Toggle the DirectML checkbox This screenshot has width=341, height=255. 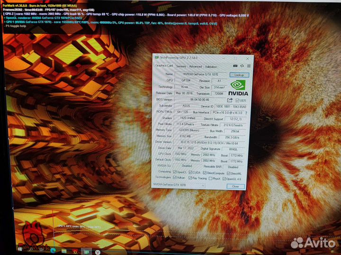[x=229, y=173]
